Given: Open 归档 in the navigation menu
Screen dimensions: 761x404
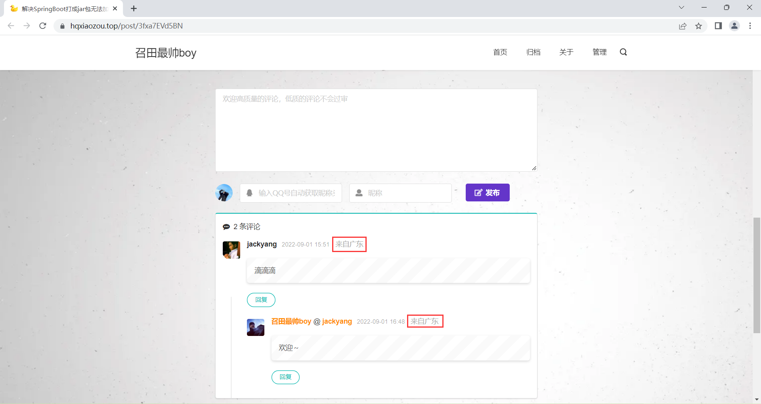Looking at the screenshot, I should click(533, 52).
